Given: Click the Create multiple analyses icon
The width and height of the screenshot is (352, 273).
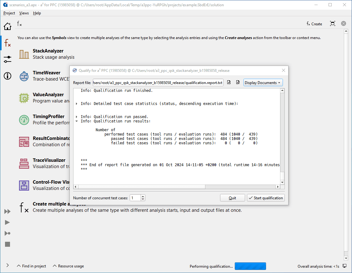Looking at the screenshot, I should (24, 207).
